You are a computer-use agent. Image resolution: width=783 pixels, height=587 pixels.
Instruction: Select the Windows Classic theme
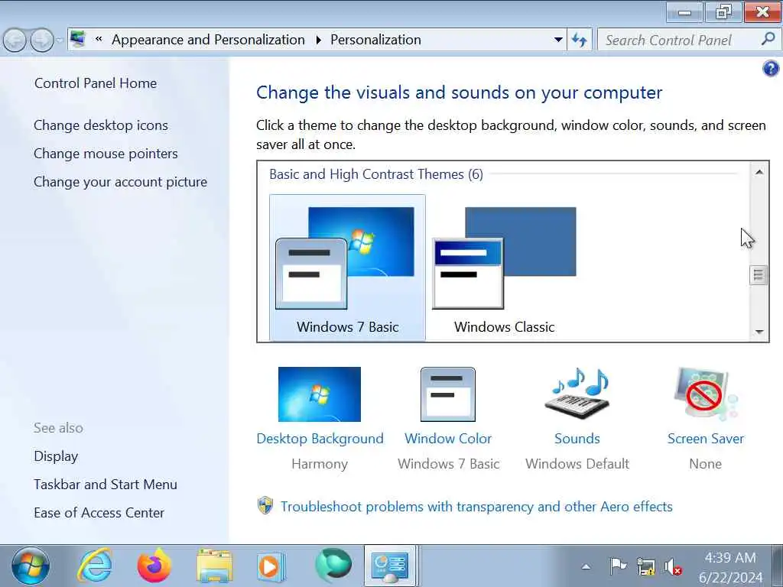coord(505,268)
